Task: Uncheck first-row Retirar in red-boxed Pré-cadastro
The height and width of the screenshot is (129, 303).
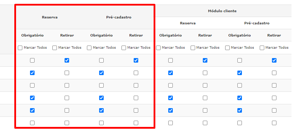Action: pos(136,61)
